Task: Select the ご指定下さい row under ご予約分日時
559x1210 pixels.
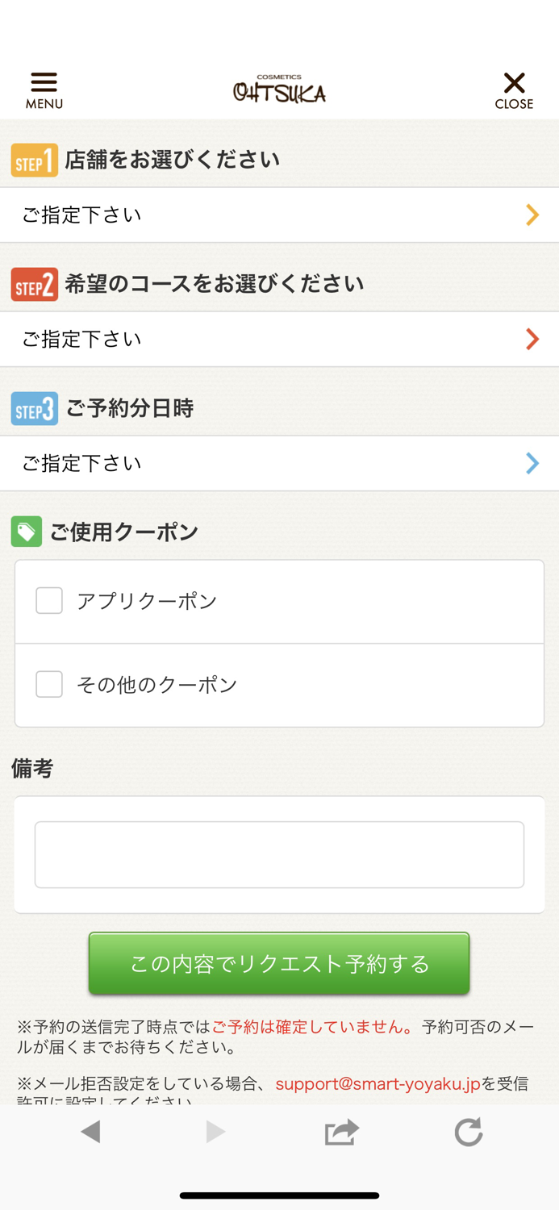Action: 279,464
